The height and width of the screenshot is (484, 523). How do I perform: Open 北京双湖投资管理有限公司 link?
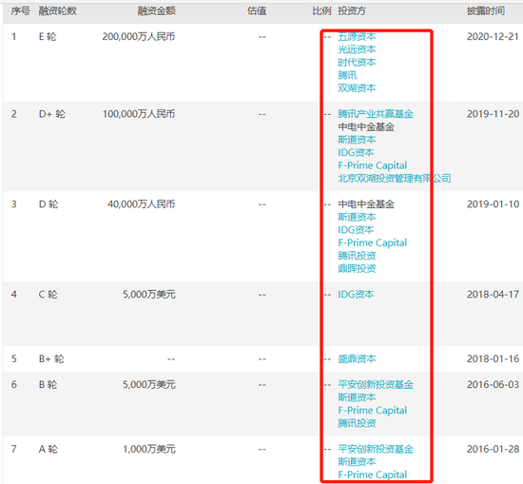click(x=395, y=178)
